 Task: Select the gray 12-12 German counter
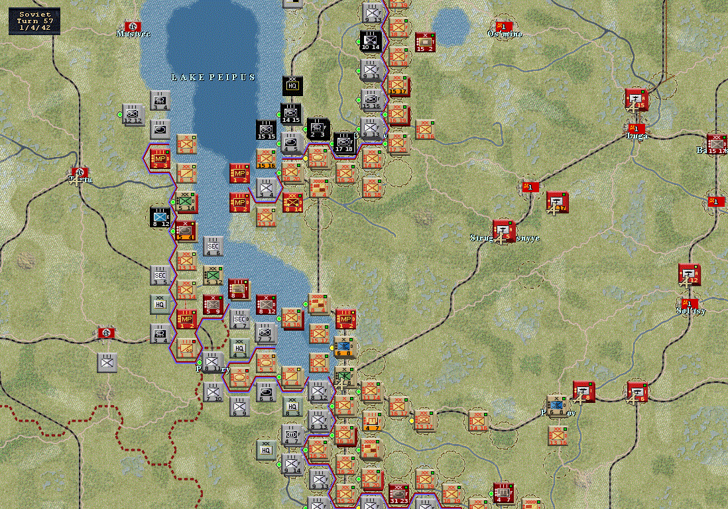133,114
